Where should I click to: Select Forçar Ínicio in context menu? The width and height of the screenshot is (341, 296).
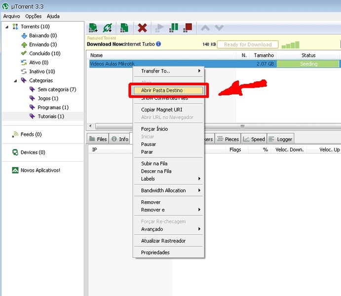pos(168,129)
